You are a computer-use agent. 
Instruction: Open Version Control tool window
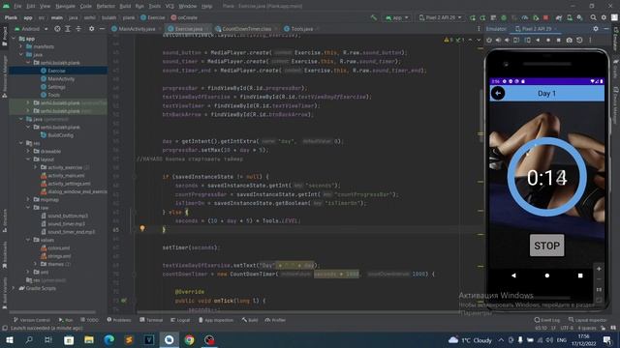(x=32, y=320)
